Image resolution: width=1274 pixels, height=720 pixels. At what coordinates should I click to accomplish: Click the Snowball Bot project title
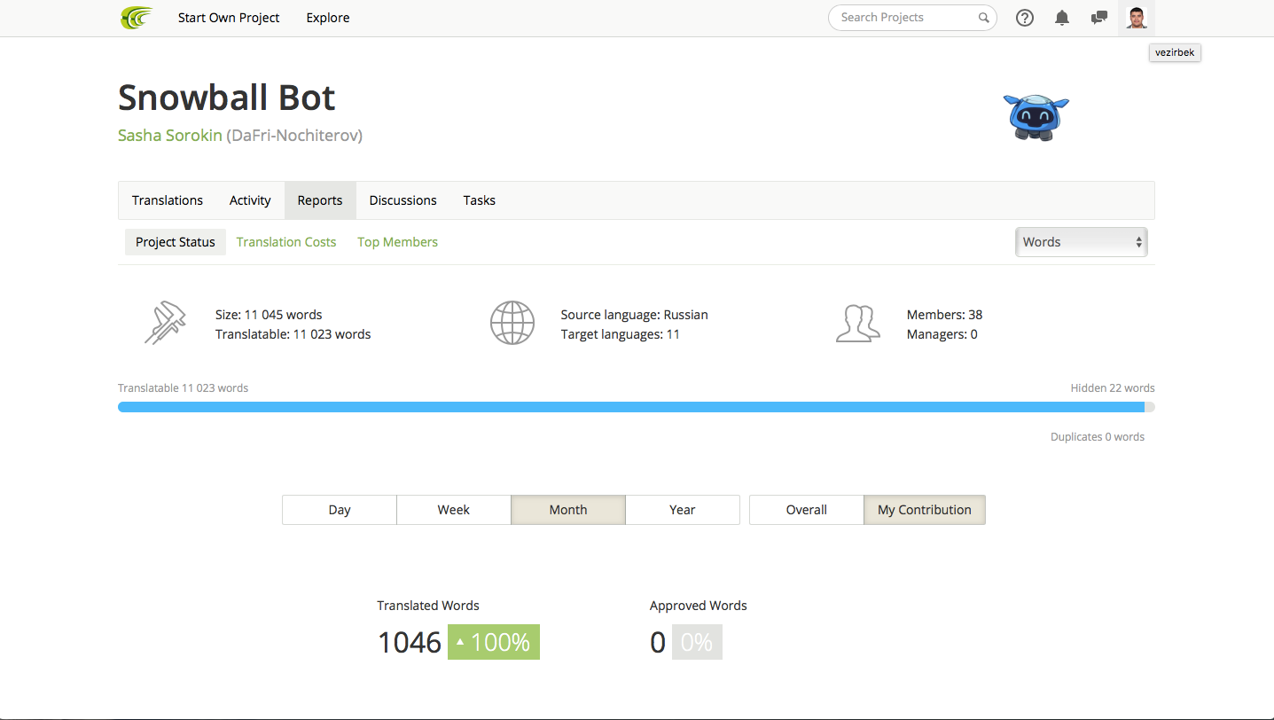coord(227,98)
